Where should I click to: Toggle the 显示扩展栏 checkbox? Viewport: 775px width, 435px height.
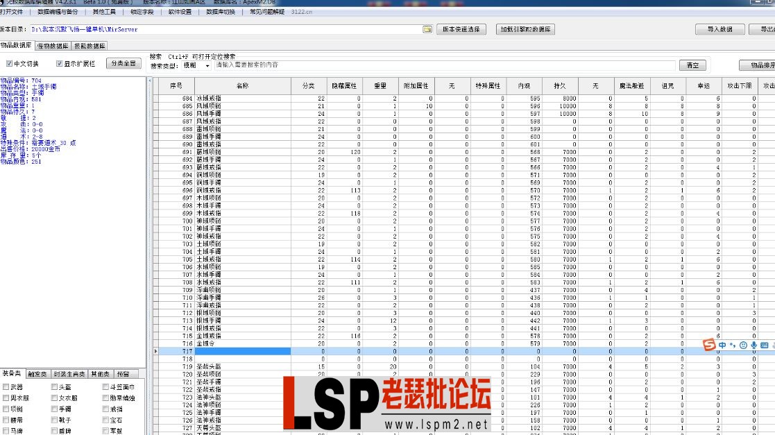coord(59,64)
